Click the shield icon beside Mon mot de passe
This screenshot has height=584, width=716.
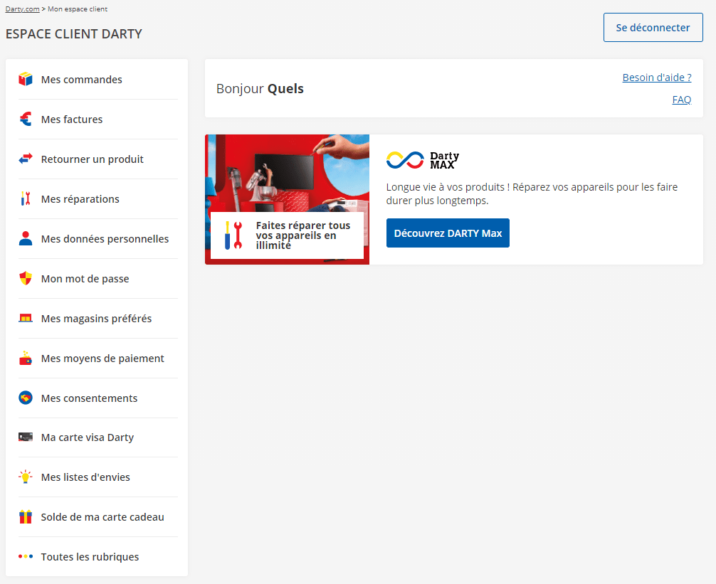click(x=26, y=278)
